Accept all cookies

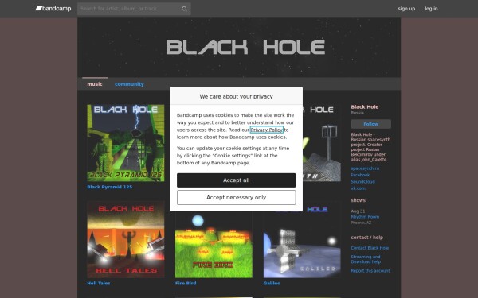click(237, 180)
